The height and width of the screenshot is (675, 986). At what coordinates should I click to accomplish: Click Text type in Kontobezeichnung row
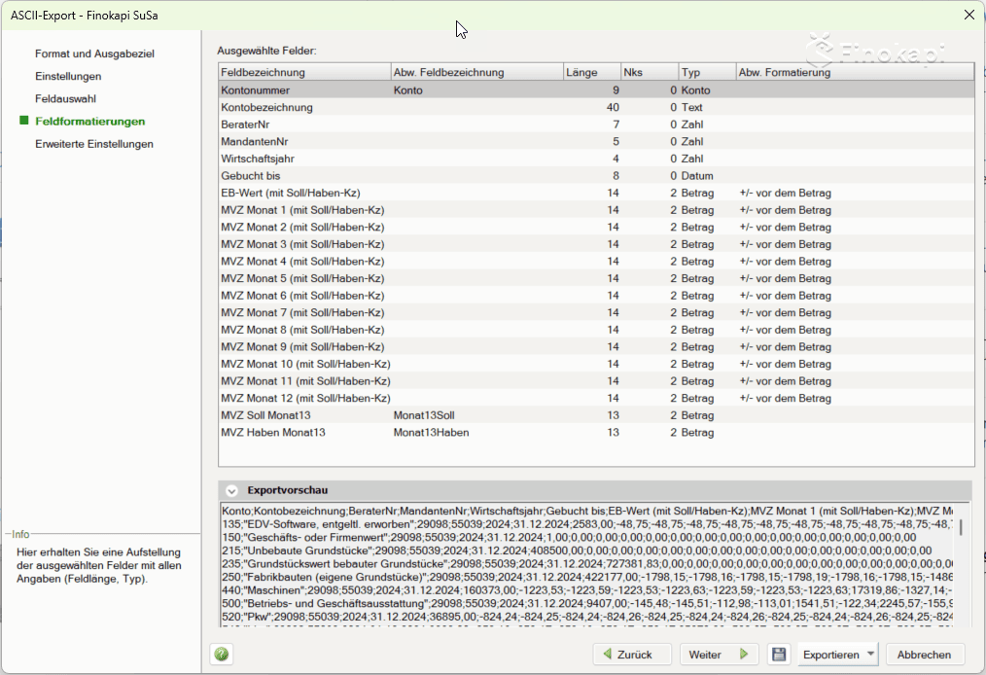coord(691,108)
